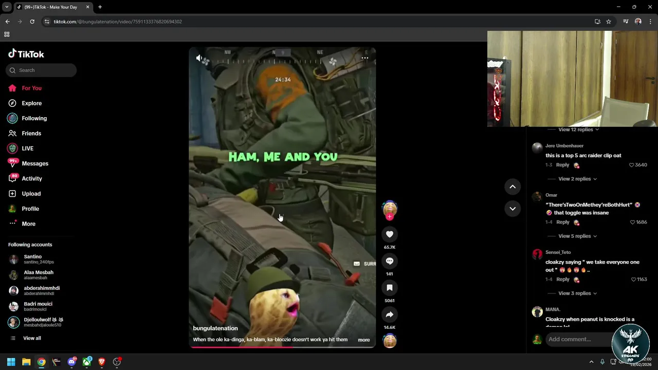658x370 pixels.
Task: Like Omar's comment with 1686 likes
Action: [632, 222]
